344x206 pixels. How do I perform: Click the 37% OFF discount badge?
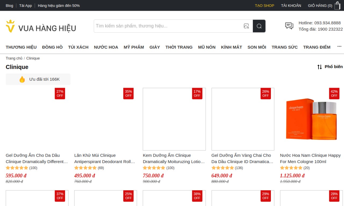[60, 196]
